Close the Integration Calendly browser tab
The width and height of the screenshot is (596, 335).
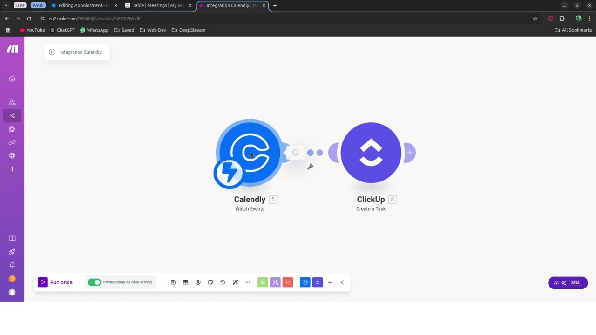click(x=264, y=5)
